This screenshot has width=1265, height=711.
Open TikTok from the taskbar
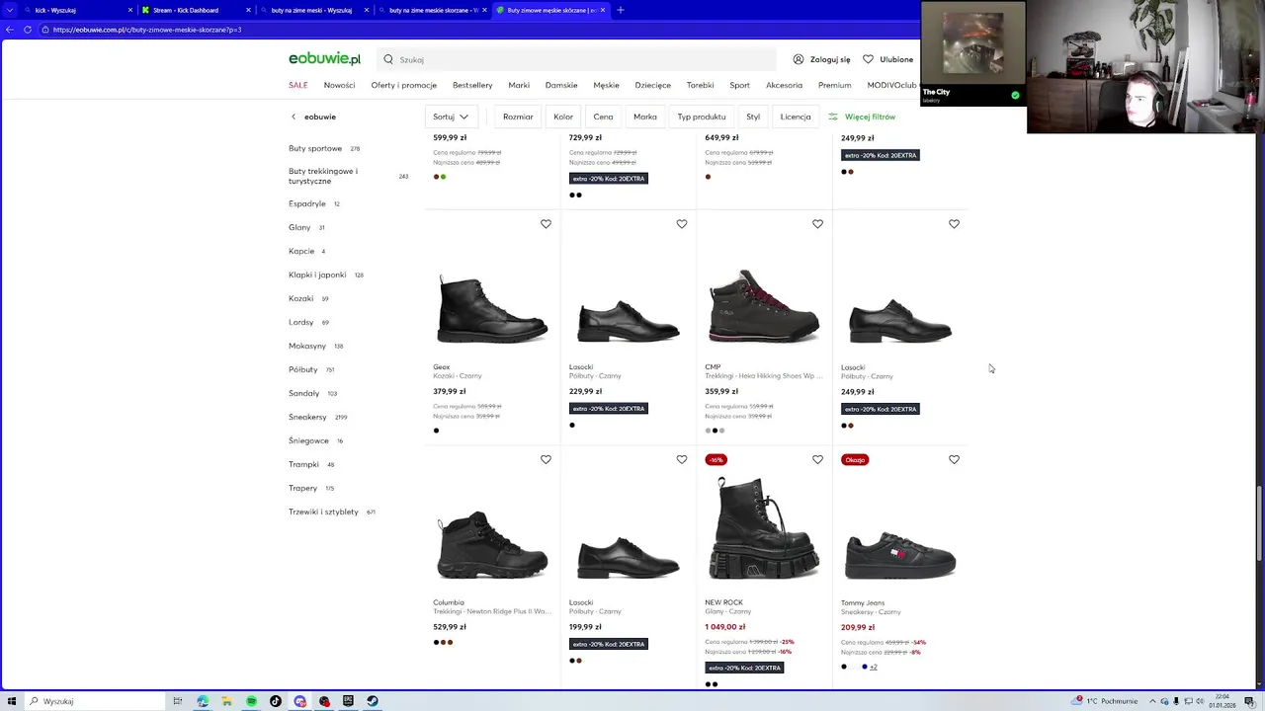pyautogui.click(x=276, y=701)
